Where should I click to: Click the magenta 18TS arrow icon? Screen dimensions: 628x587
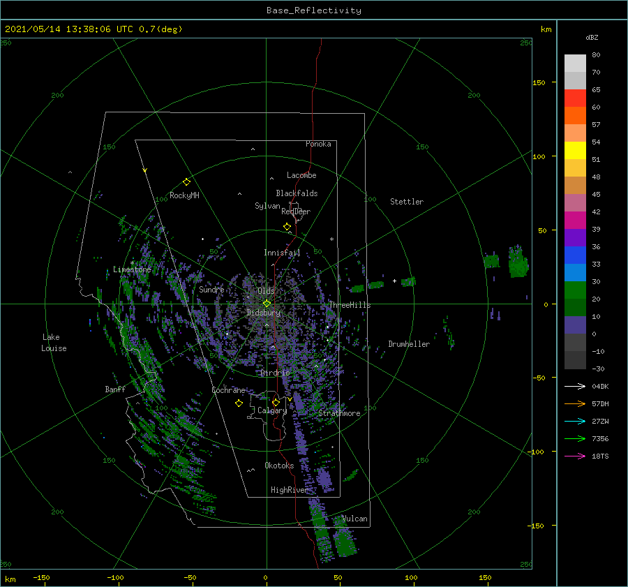click(575, 456)
